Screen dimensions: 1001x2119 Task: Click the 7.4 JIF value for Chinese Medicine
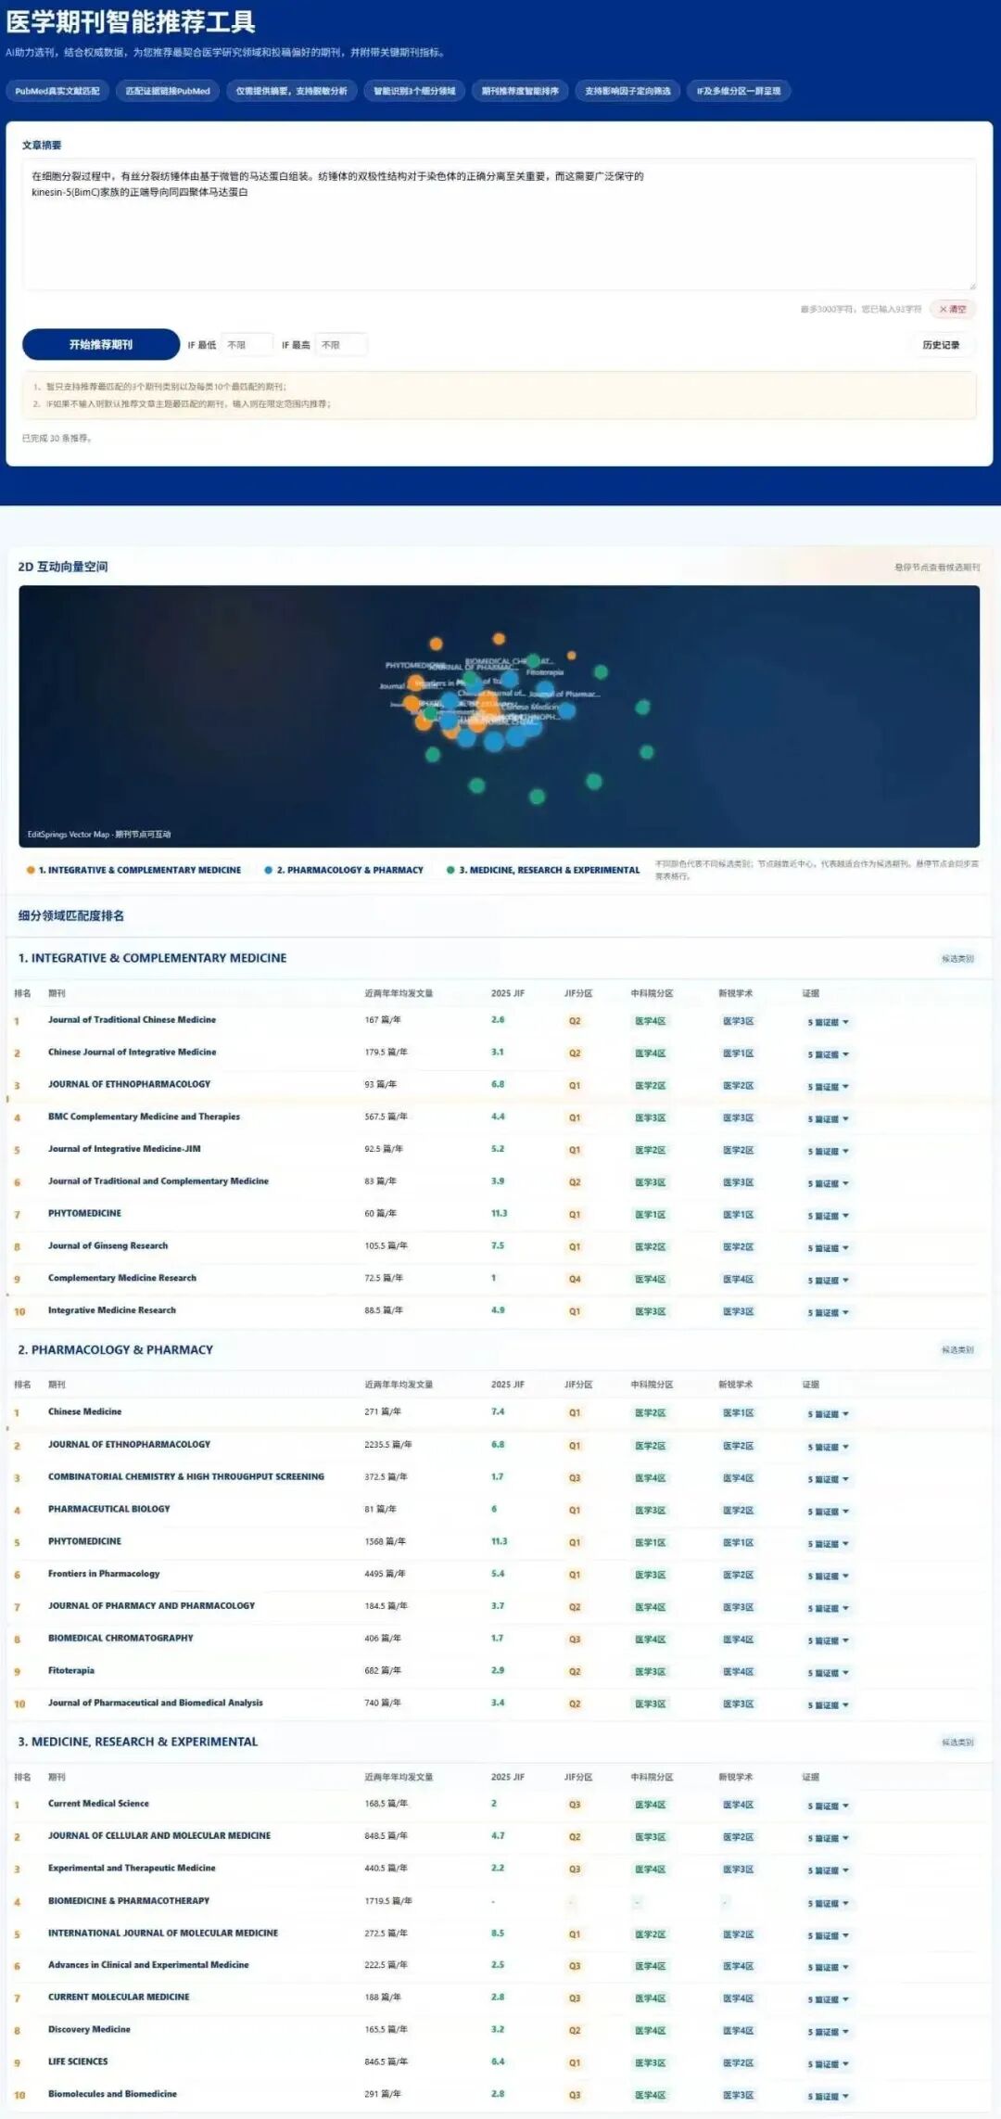498,1411
